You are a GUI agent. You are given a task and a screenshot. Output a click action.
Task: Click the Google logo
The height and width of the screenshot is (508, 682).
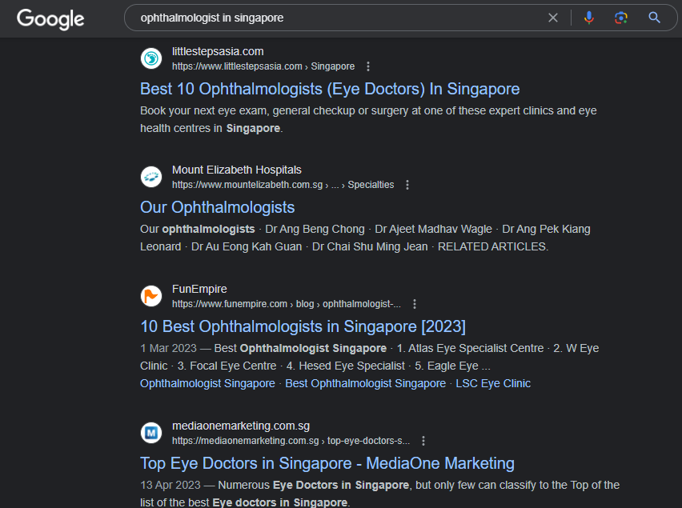[x=50, y=19]
